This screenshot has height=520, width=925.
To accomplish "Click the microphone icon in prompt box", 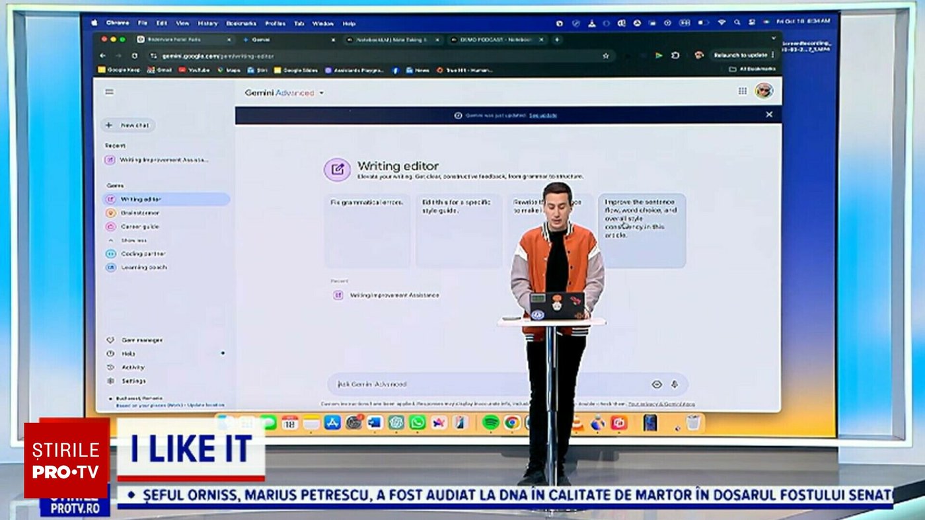I will [x=675, y=384].
